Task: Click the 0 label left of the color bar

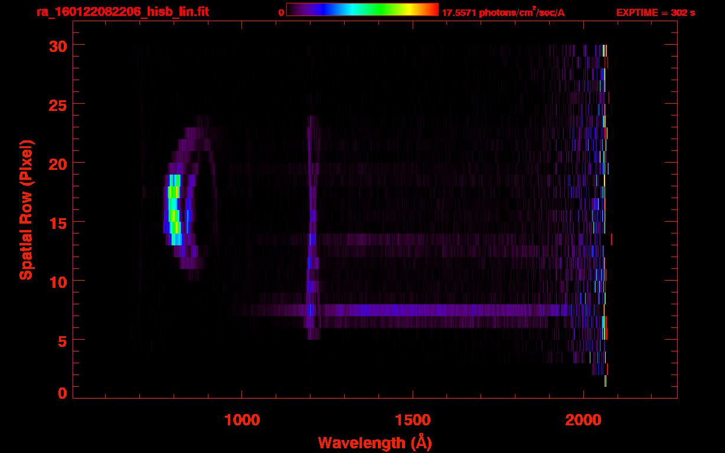Action: tap(281, 12)
